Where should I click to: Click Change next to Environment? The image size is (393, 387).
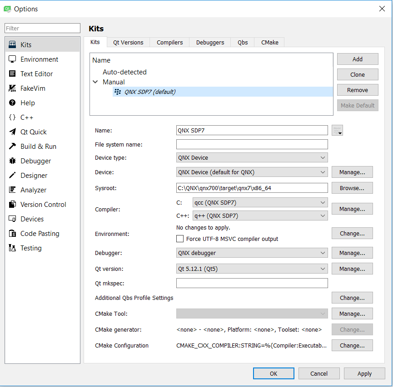click(x=352, y=233)
